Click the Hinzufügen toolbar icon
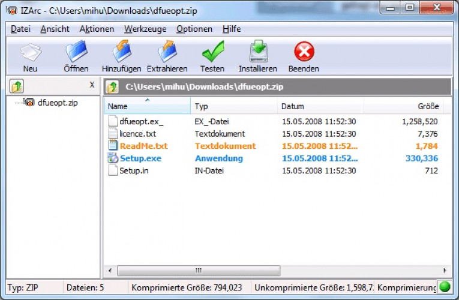 [x=121, y=52]
